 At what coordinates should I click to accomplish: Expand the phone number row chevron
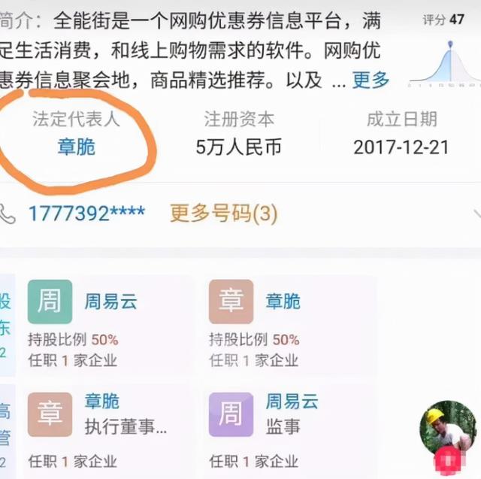click(x=477, y=214)
